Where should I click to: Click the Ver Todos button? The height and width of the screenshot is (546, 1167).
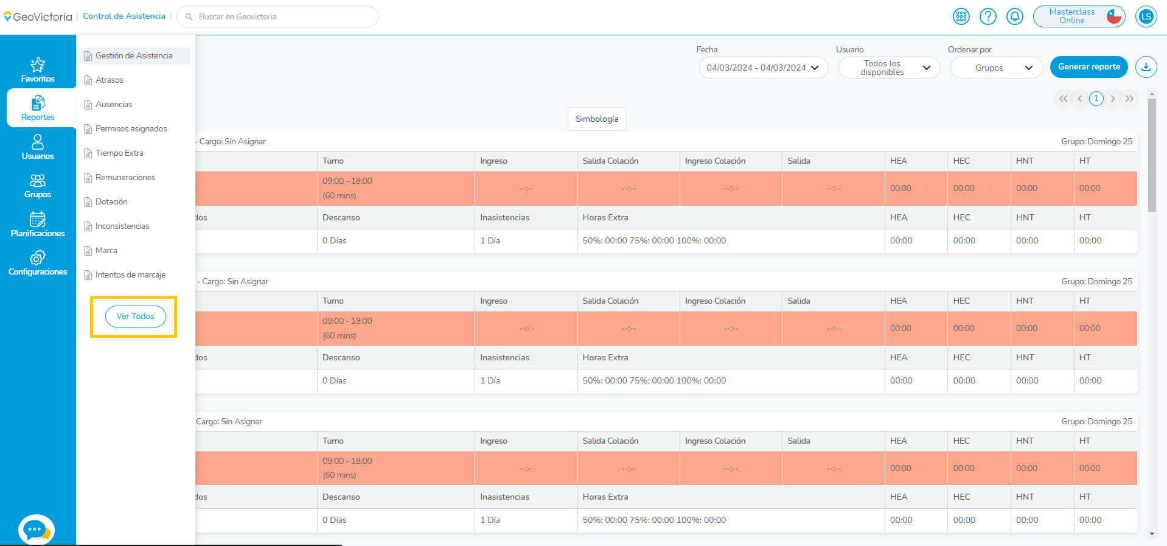[x=135, y=317]
